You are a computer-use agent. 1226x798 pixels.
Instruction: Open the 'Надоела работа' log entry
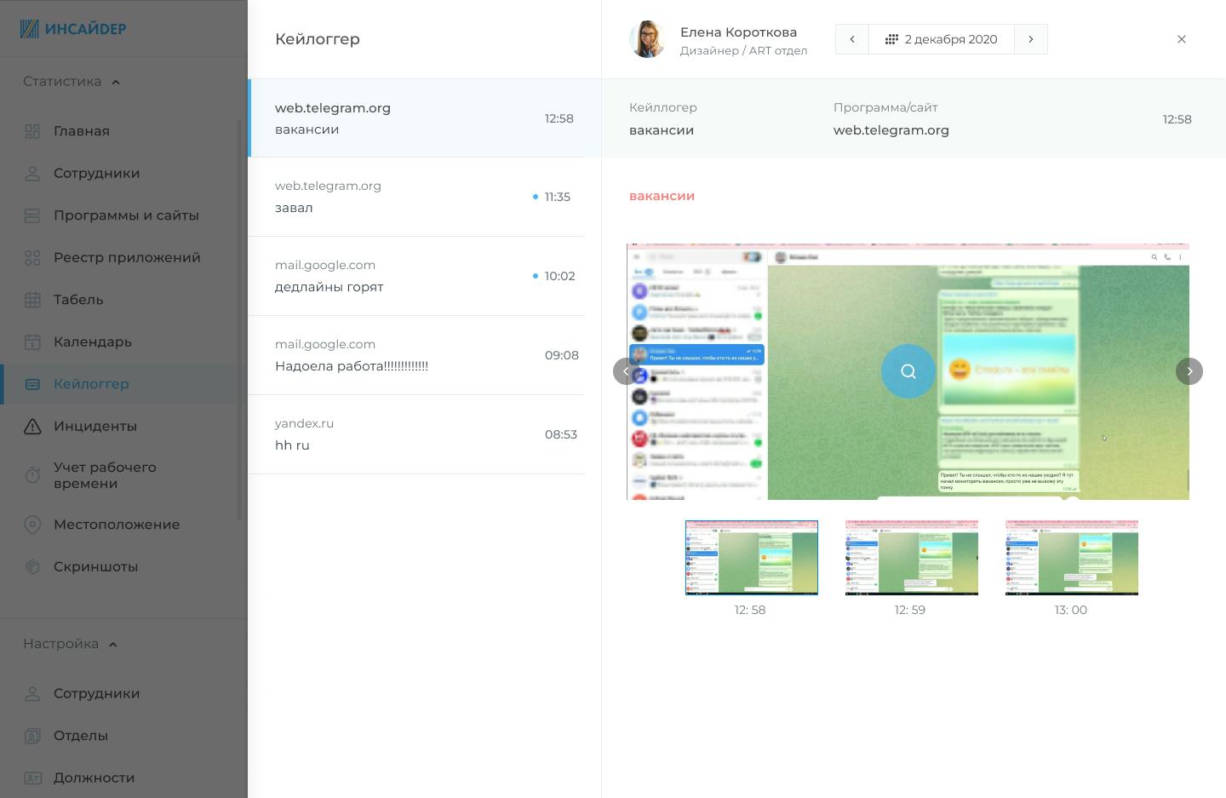click(417, 355)
